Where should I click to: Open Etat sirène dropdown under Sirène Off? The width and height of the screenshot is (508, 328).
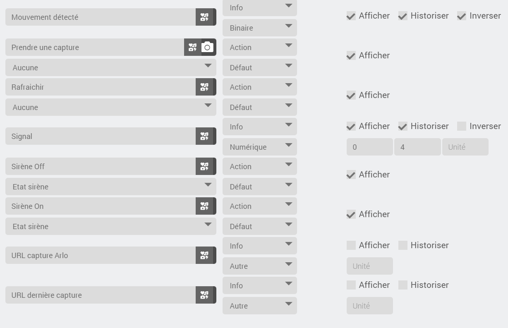pyautogui.click(x=111, y=187)
